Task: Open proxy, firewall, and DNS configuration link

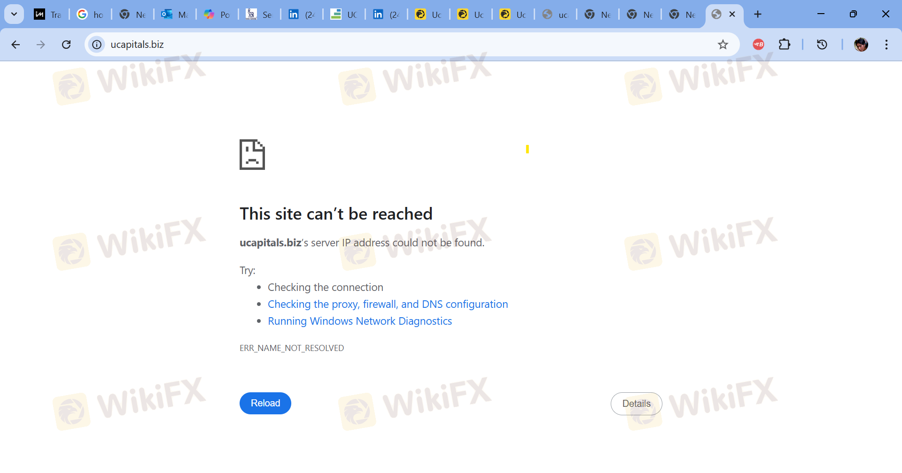Action: pos(388,304)
